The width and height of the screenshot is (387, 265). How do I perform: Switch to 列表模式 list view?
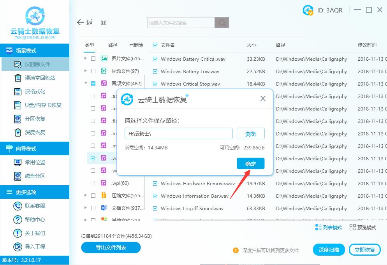[329, 227]
